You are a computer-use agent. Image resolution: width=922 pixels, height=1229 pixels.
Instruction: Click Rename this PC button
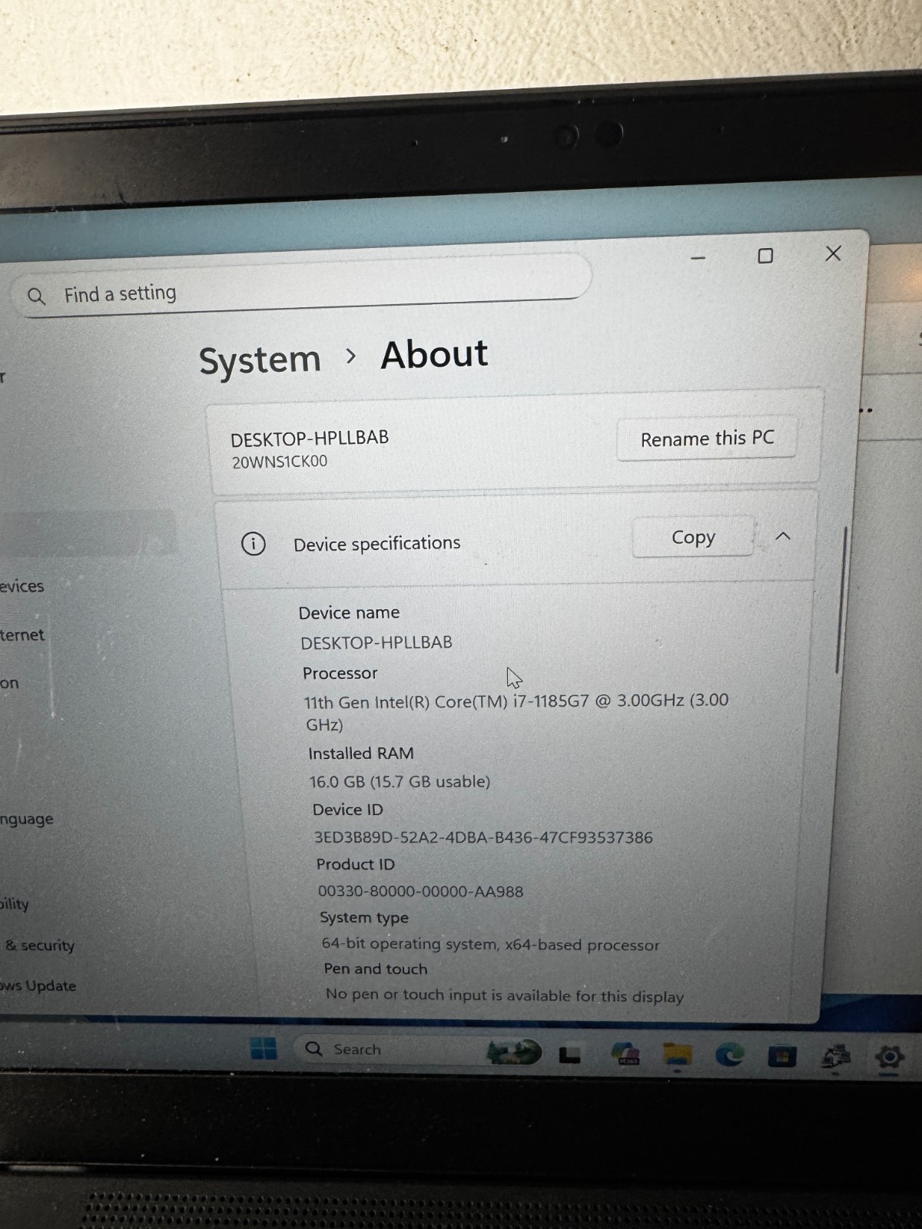pyautogui.click(x=707, y=439)
